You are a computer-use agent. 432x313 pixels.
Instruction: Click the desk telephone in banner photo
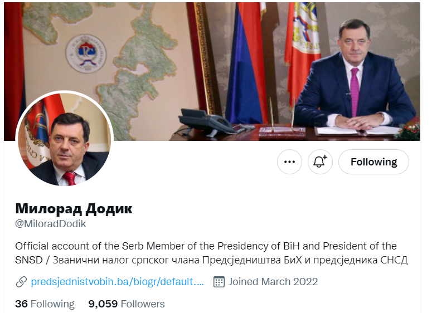207,123
